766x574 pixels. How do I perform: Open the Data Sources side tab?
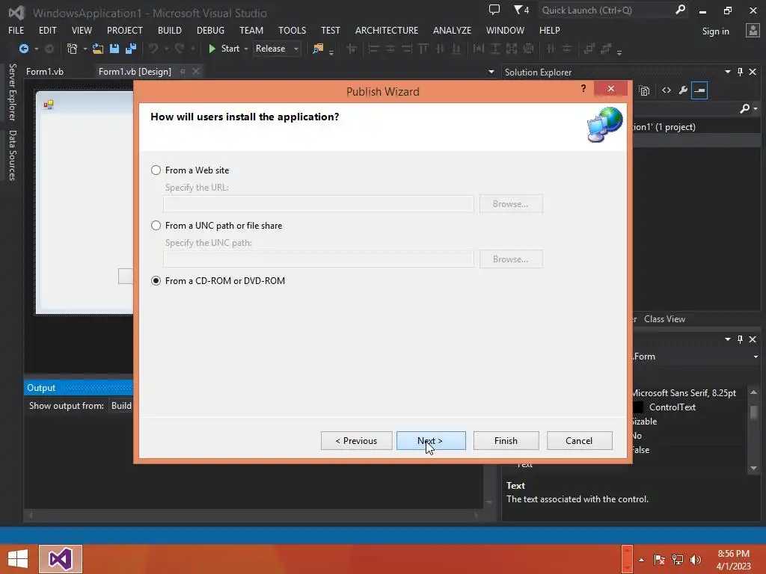(x=12, y=155)
